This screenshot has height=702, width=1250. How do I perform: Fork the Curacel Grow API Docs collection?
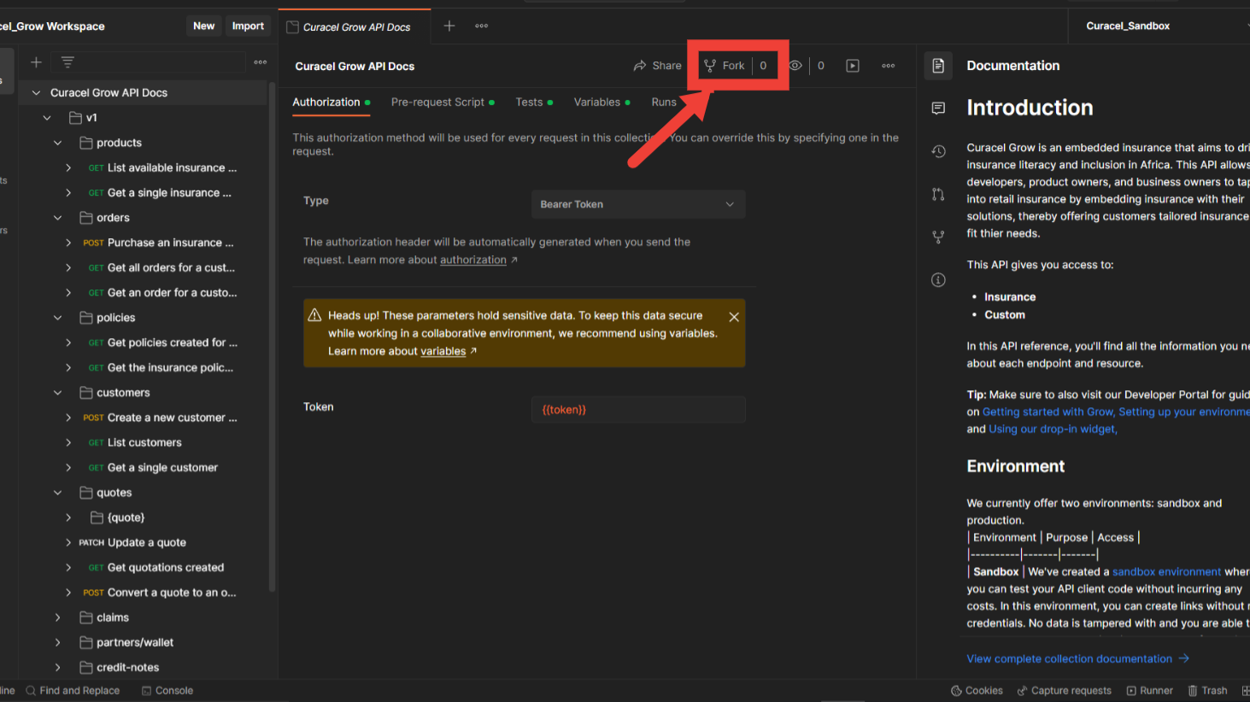click(x=725, y=66)
